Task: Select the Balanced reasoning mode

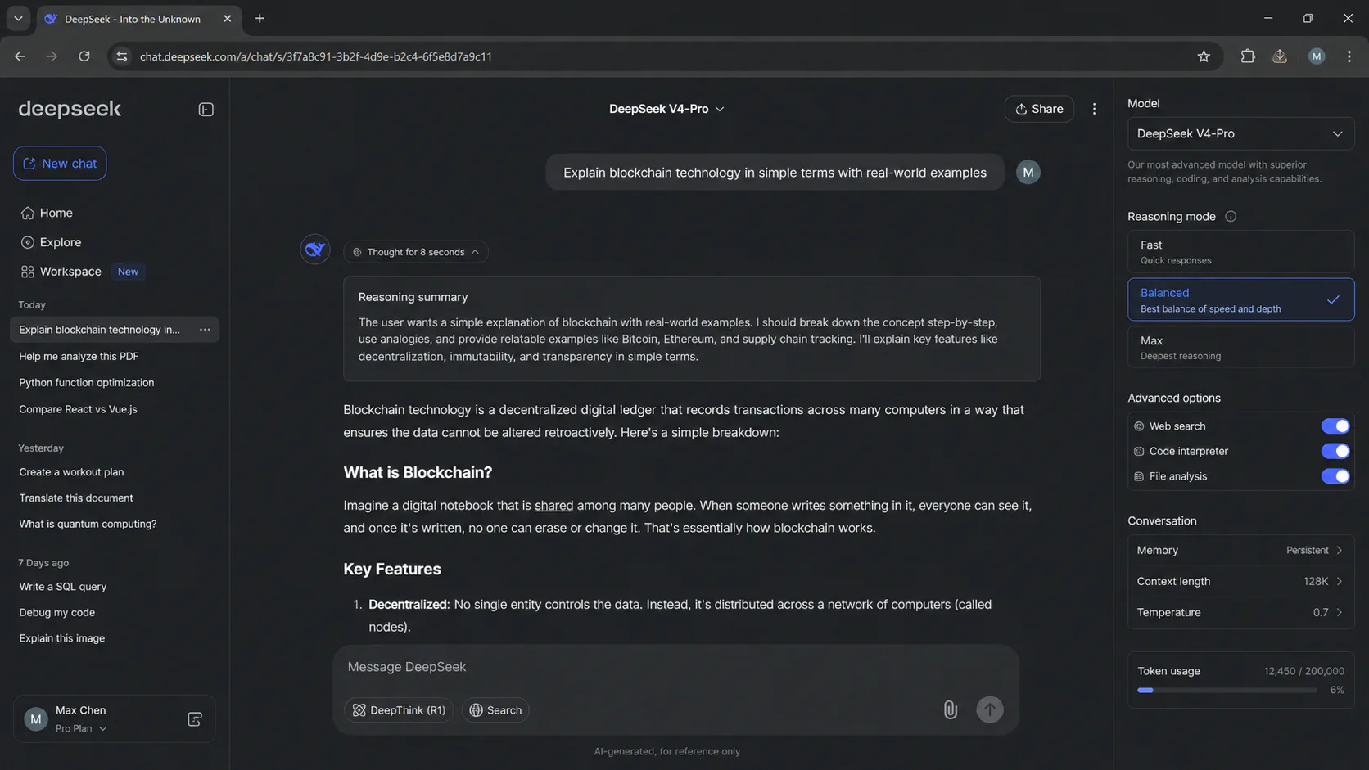Action: click(x=1240, y=300)
